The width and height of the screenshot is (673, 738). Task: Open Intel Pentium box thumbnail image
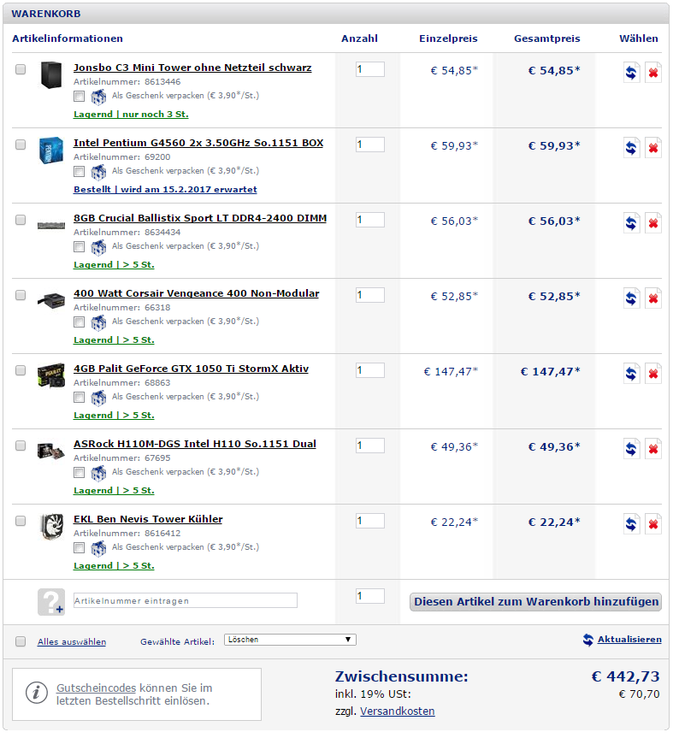[50, 151]
